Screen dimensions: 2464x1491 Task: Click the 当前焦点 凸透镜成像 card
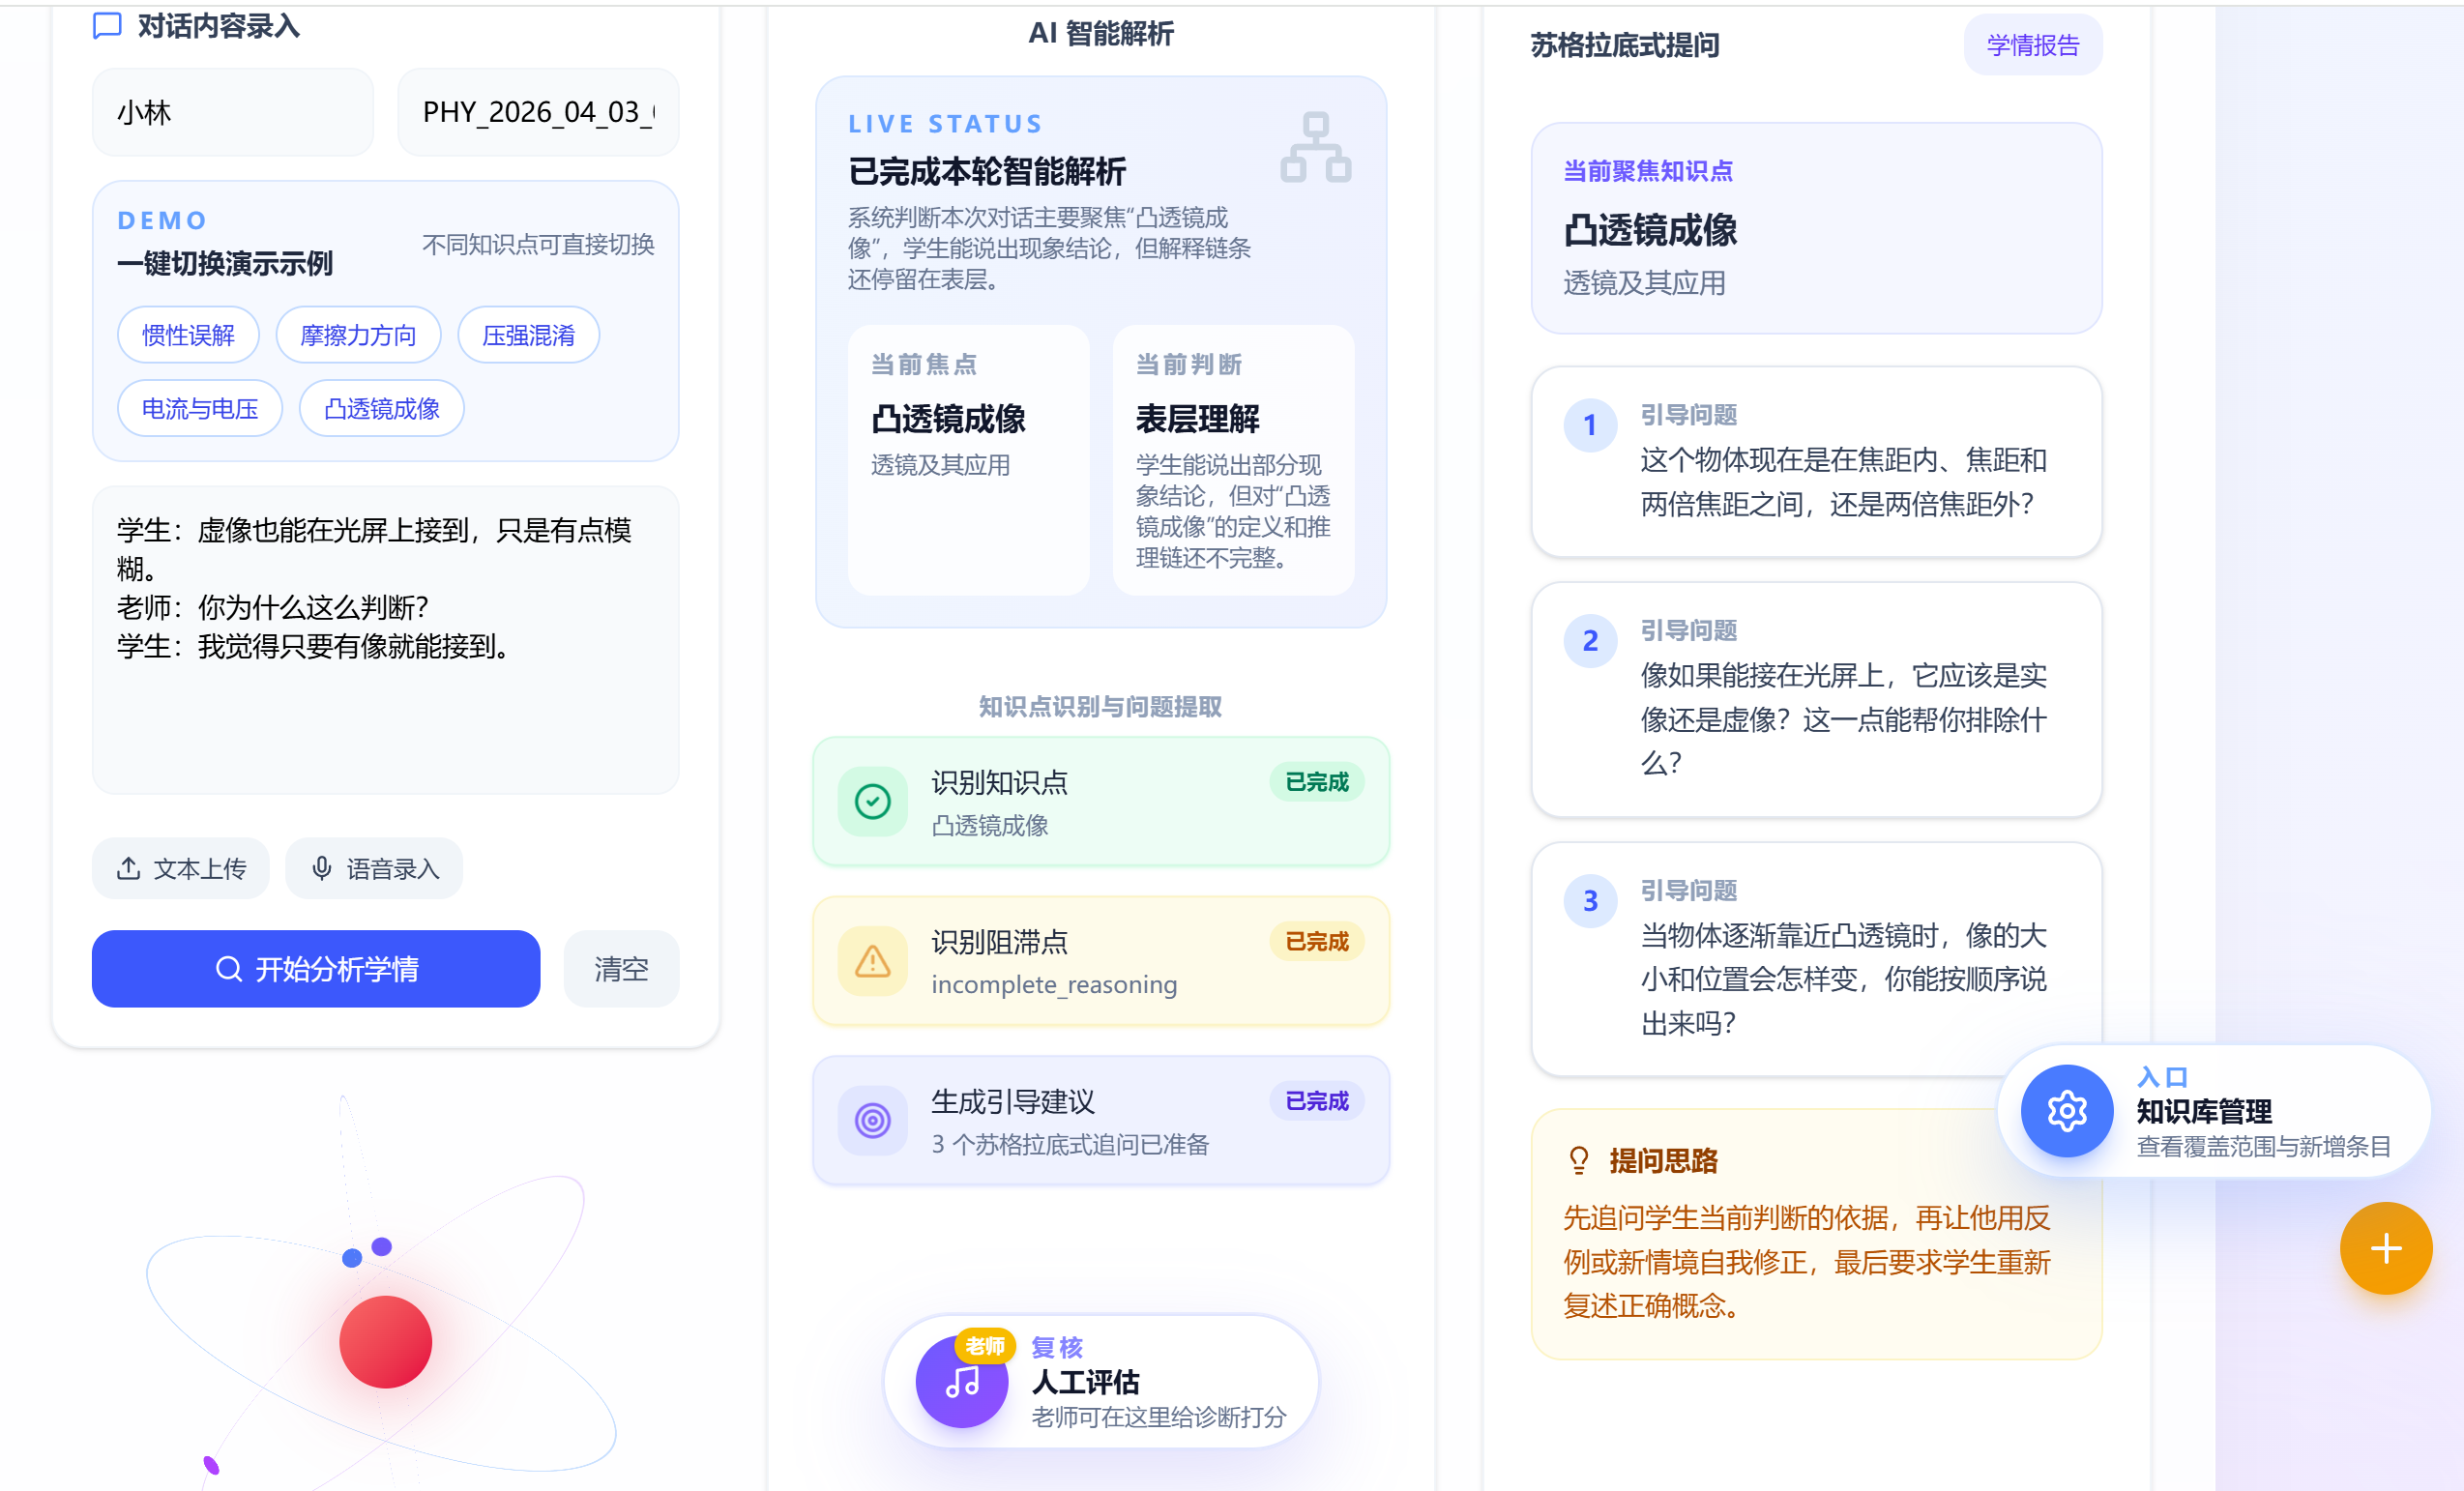[x=968, y=460]
